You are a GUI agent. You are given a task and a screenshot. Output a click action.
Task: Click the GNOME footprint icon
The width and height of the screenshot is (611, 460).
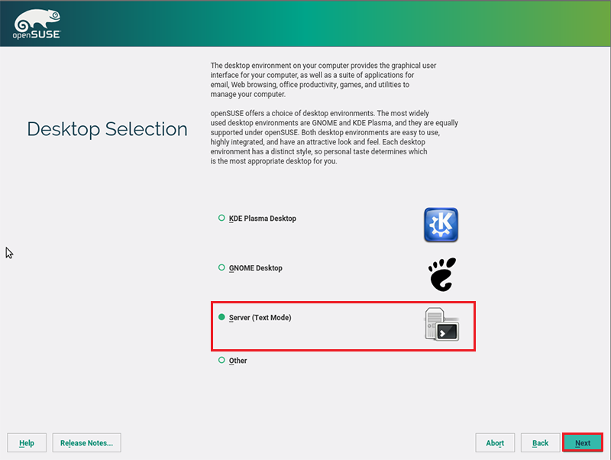point(441,274)
